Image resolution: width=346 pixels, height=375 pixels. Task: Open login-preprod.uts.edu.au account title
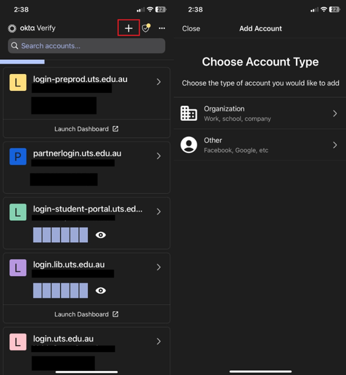coord(80,79)
